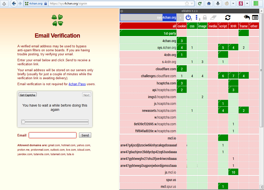Image resolution: width=264 pixels, height=190 pixels.
Task: Click the browser forward arrow button
Action: pos(20,3)
